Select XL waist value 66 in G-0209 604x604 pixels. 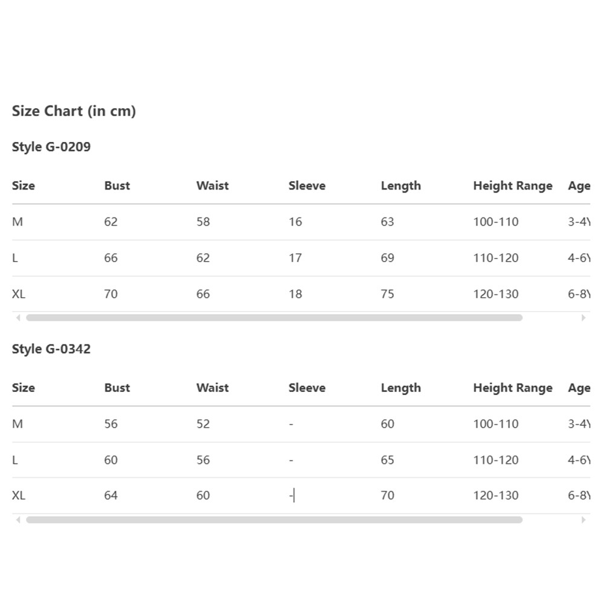203,294
